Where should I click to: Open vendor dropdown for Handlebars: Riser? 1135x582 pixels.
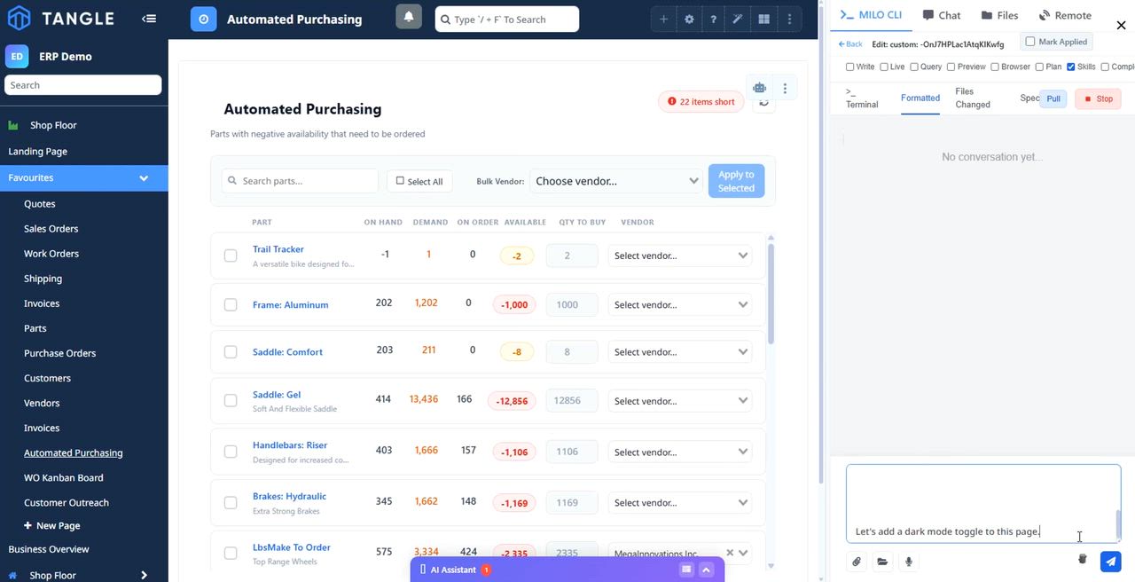[680, 452]
